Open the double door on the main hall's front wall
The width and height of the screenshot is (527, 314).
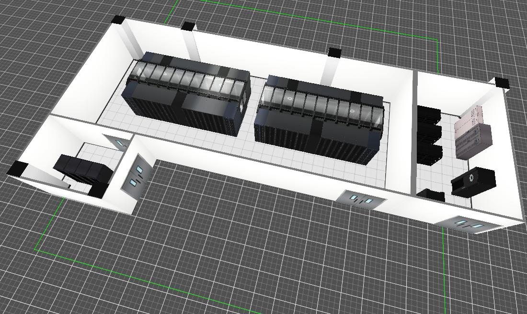click(360, 199)
